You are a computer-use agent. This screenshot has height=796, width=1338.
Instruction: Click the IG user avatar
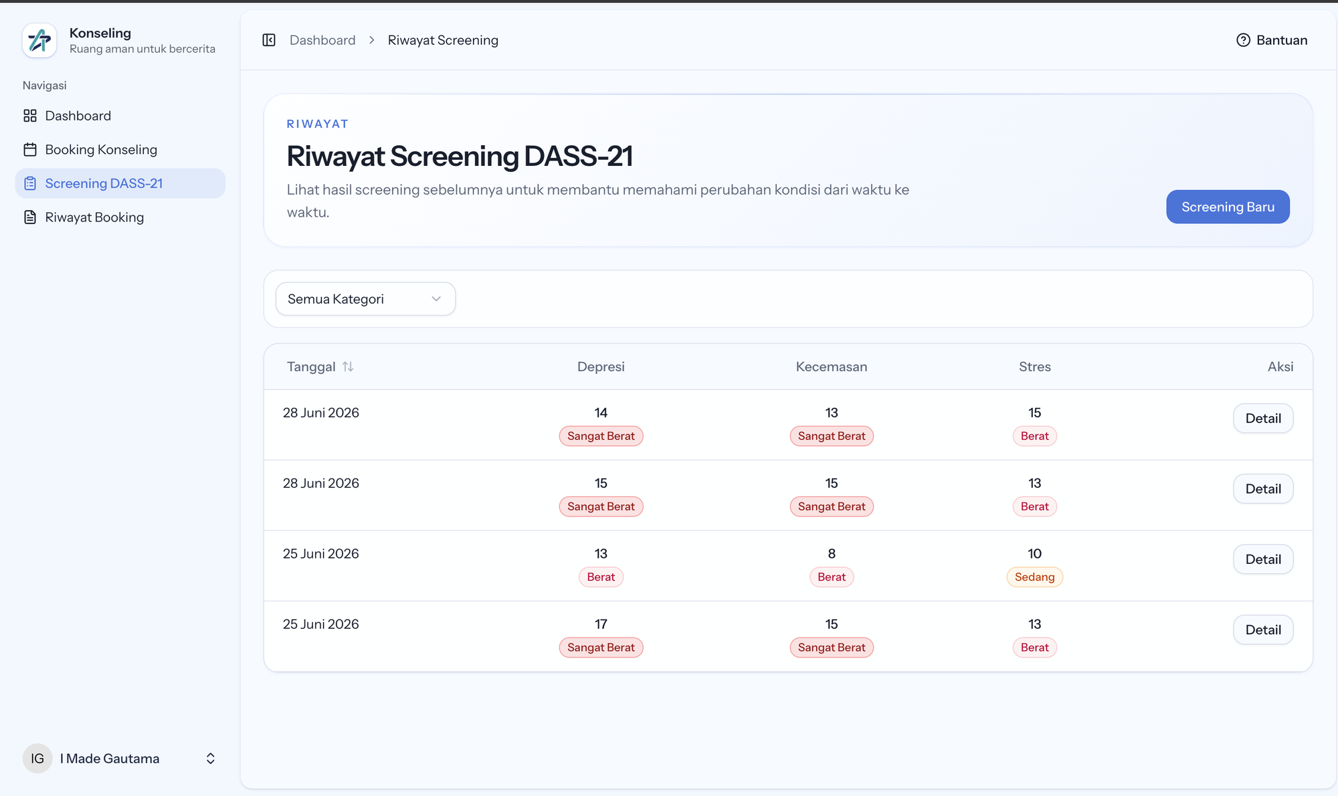(37, 759)
